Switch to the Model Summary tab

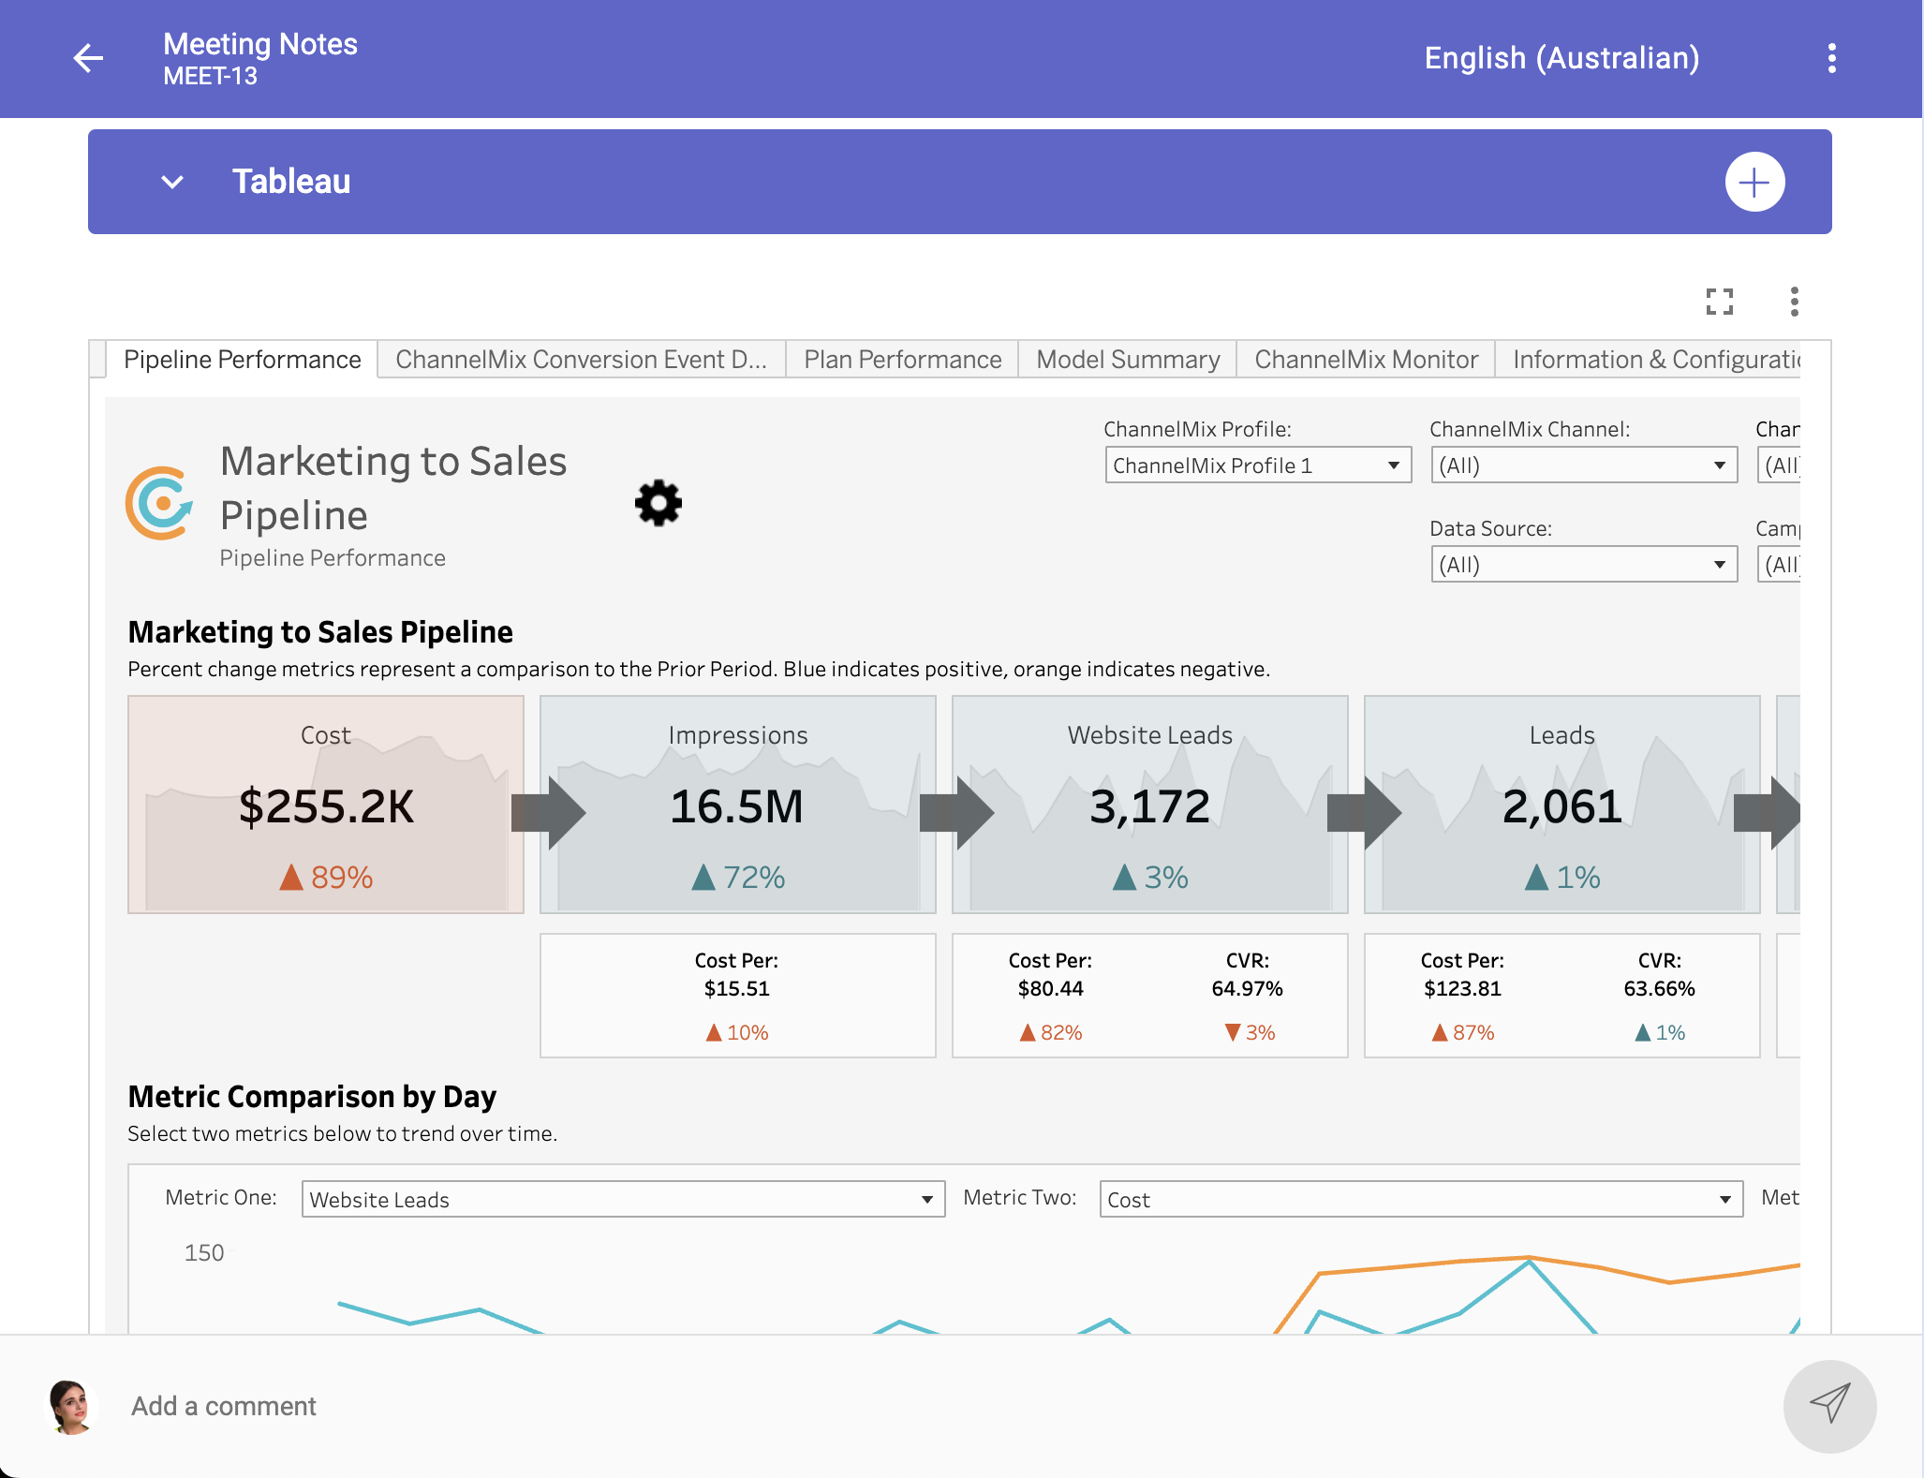coord(1127,360)
